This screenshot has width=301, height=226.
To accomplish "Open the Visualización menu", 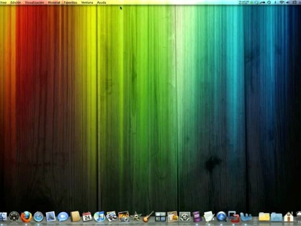I will pyautogui.click(x=34, y=3).
